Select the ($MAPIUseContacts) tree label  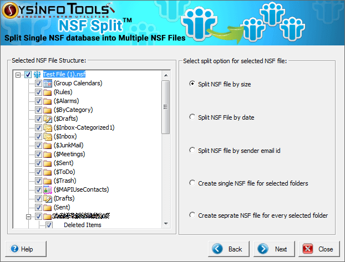[x=82, y=189]
